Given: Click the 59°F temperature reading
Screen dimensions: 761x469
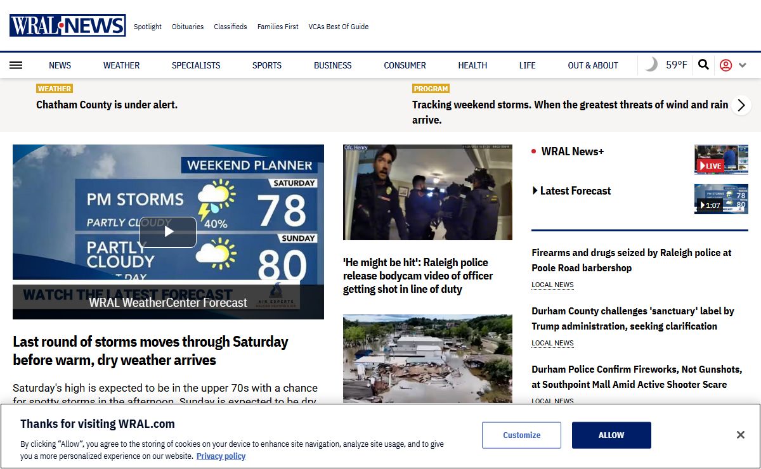Looking at the screenshot, I should [x=677, y=65].
